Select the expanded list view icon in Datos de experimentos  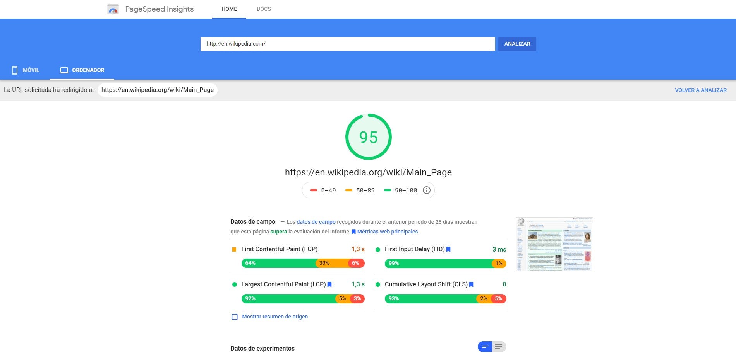[x=499, y=347]
